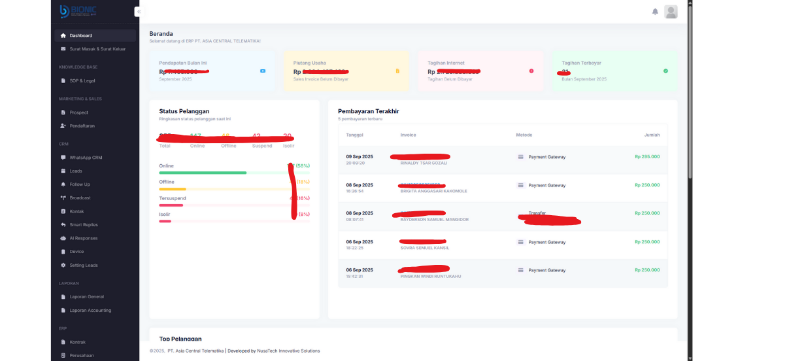Click the Pendaftaran user-plus icon
Image resolution: width=804 pixels, height=361 pixels.
63,126
